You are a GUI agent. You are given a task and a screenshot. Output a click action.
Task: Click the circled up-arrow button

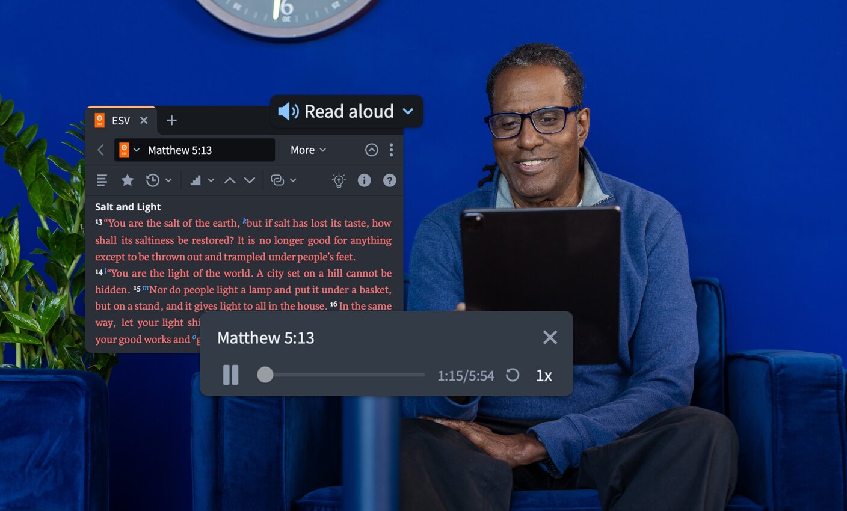[x=372, y=150]
